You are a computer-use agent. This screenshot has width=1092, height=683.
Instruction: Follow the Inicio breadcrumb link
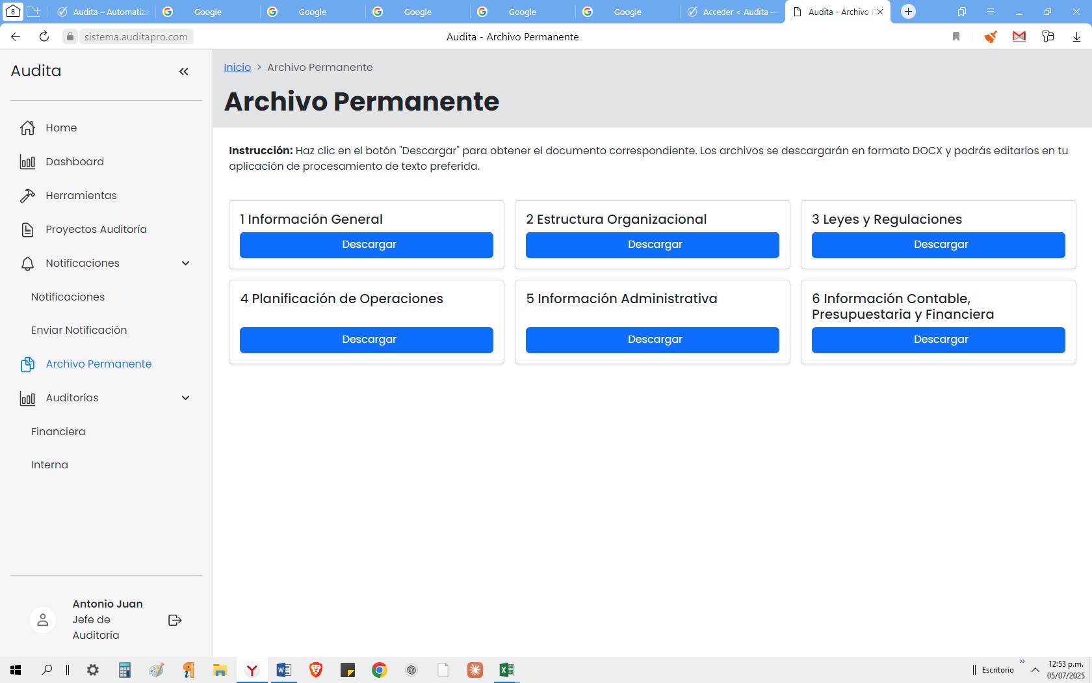coord(237,68)
